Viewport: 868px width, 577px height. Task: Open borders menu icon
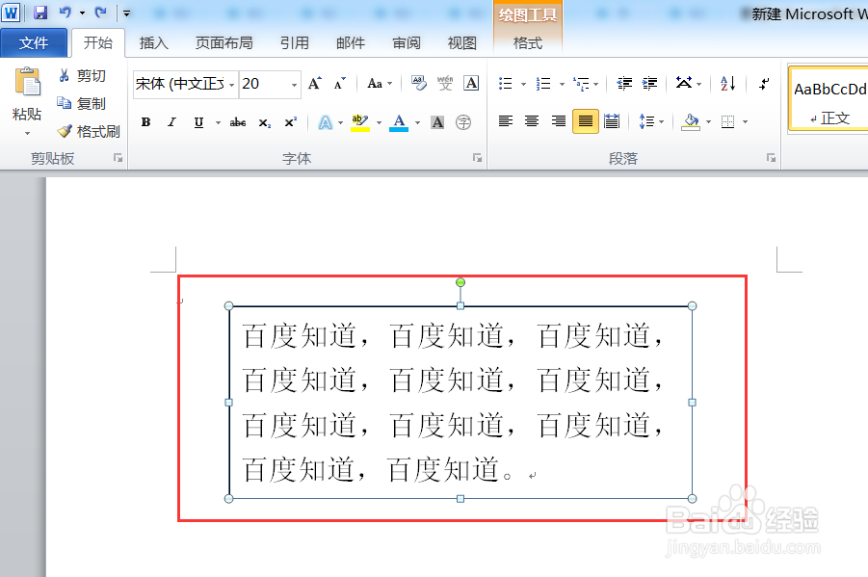[x=728, y=121]
